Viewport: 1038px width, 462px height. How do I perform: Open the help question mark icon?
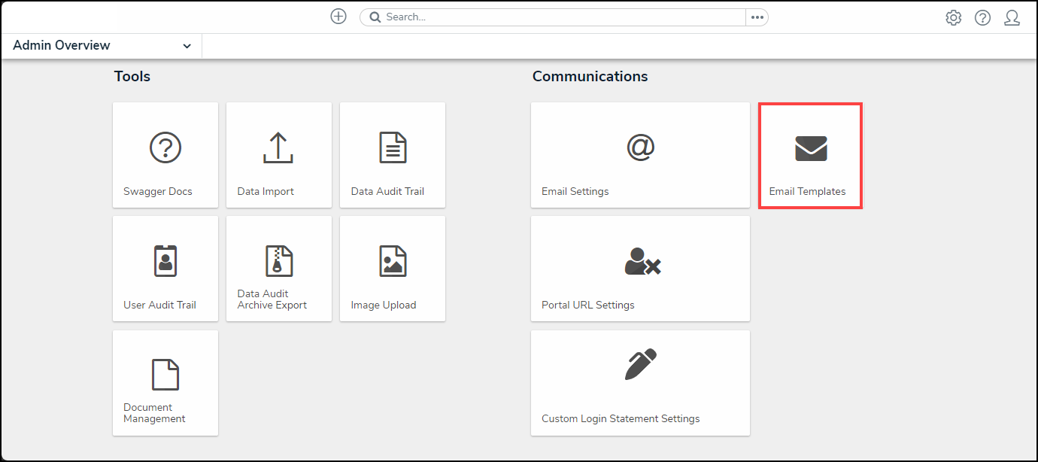[982, 18]
